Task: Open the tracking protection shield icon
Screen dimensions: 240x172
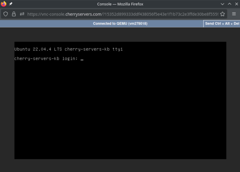Action: [x=6, y=14]
